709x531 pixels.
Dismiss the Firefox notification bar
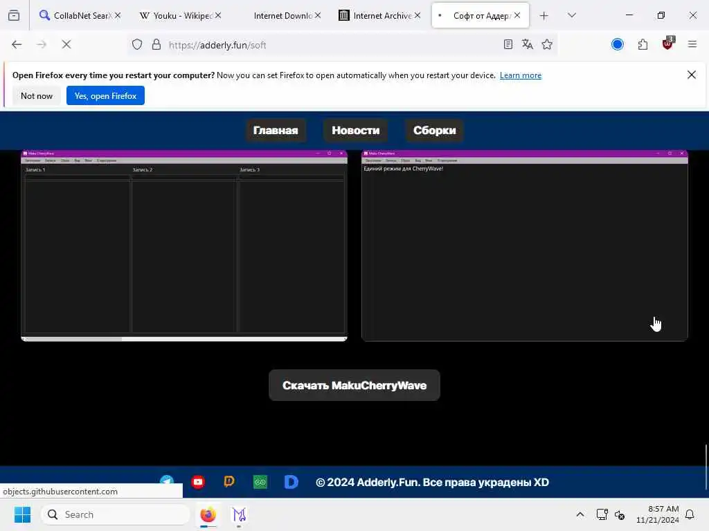(692, 75)
